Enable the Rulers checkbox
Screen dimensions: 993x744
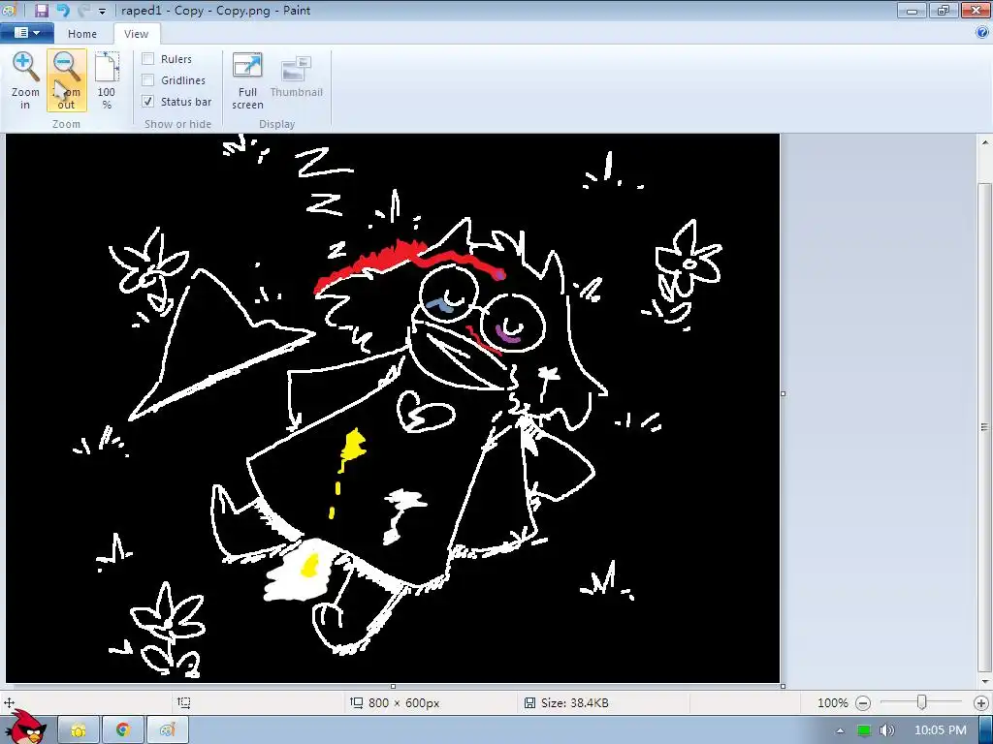[147, 59]
